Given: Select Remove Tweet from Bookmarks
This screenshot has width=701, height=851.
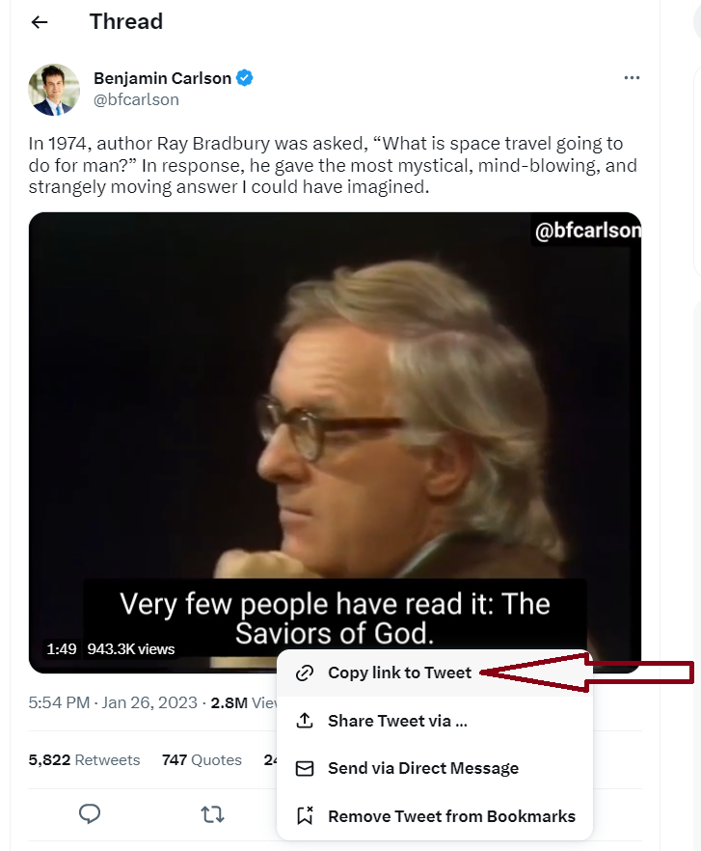Looking at the screenshot, I should (x=451, y=816).
